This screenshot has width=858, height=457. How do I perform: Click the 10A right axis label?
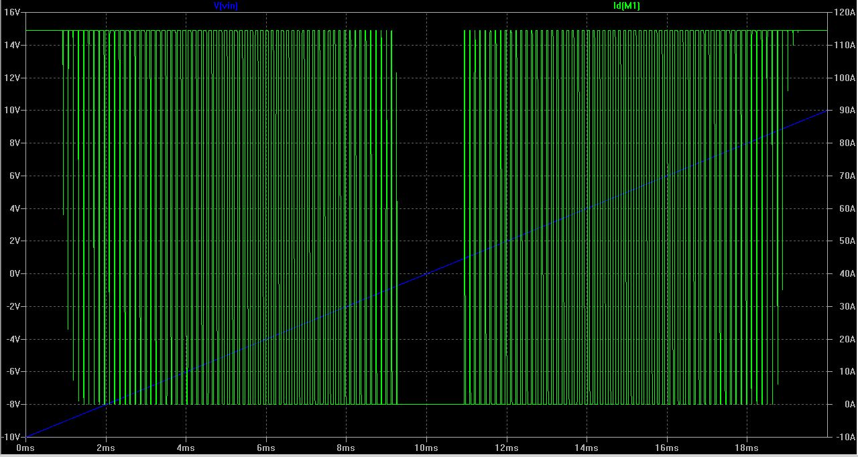(847, 371)
